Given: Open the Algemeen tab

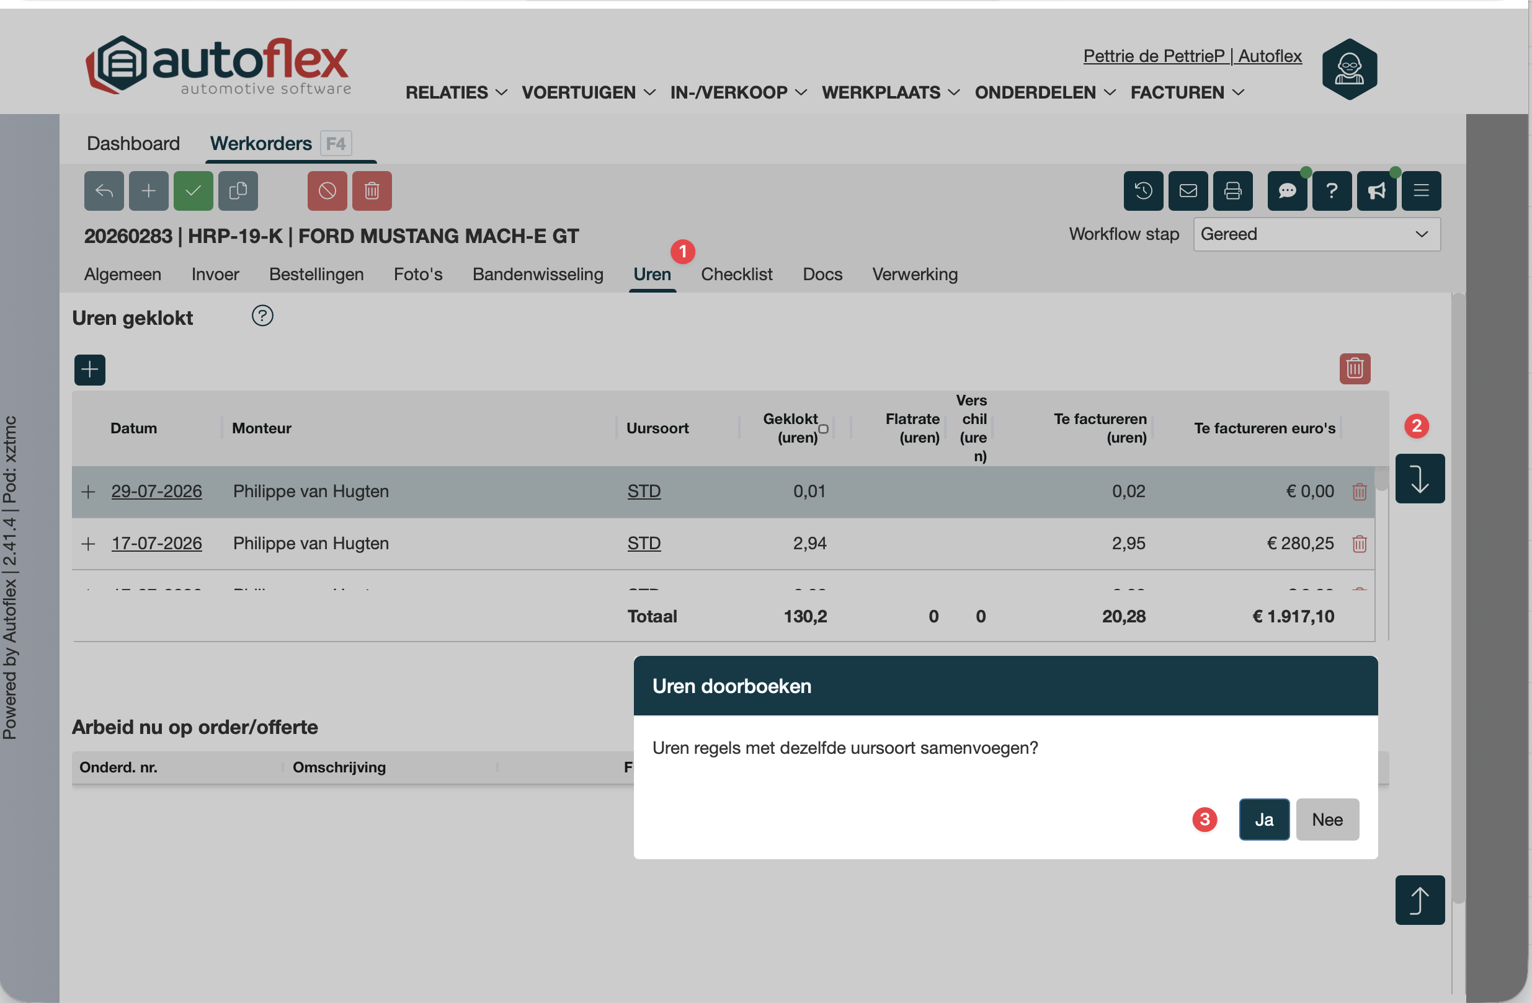Looking at the screenshot, I should [122, 275].
